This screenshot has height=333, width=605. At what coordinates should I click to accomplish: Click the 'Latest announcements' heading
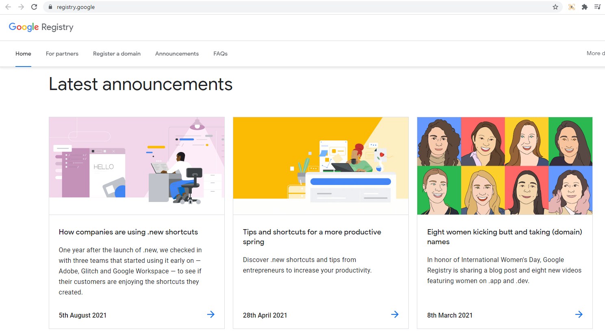click(x=141, y=84)
